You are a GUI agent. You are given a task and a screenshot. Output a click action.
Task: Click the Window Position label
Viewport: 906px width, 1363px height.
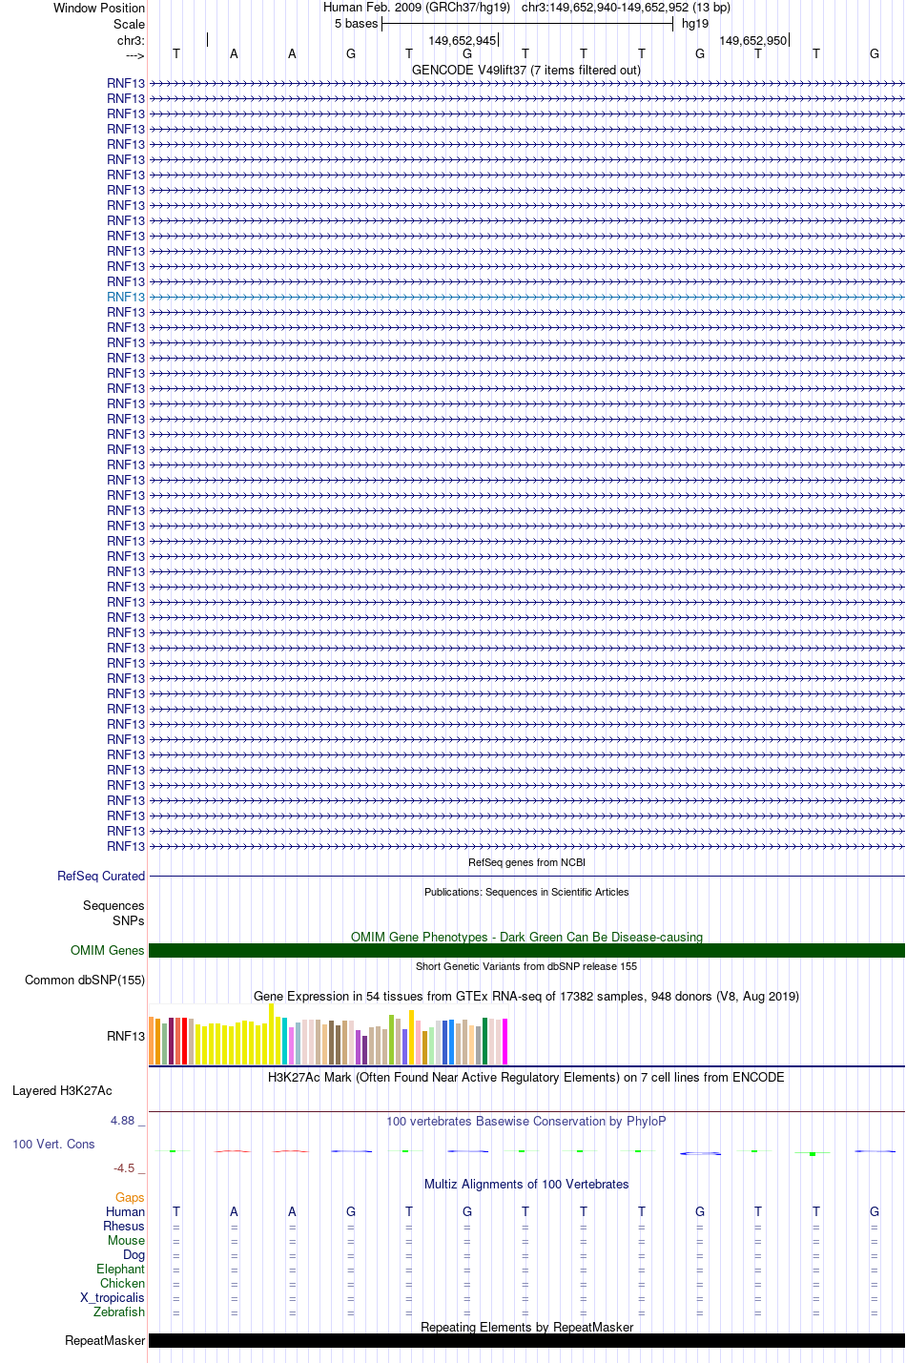tap(99, 8)
